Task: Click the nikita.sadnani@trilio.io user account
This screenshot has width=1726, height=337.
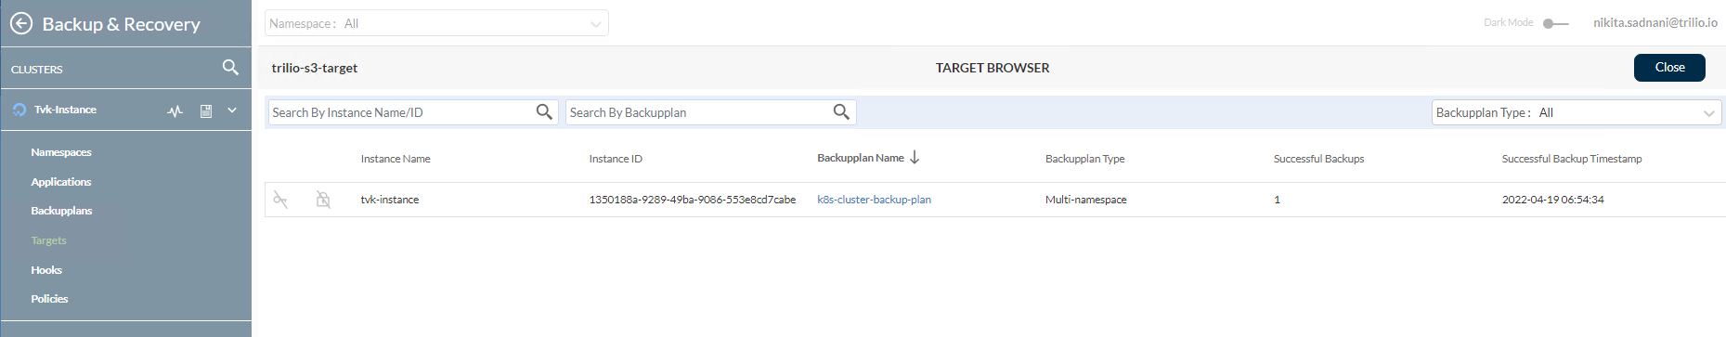Action: click(1655, 22)
